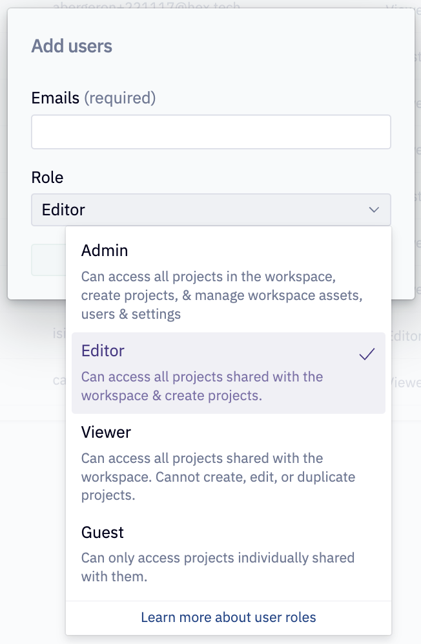The width and height of the screenshot is (421, 644).
Task: Click the chevron arrow in Role dropdown
Action: [x=374, y=210]
